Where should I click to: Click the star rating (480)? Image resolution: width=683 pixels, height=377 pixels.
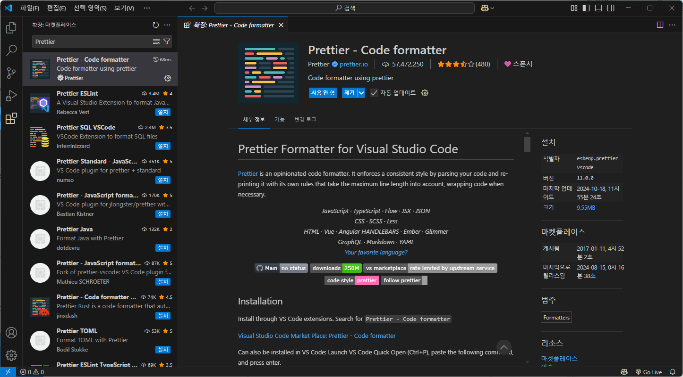click(464, 64)
